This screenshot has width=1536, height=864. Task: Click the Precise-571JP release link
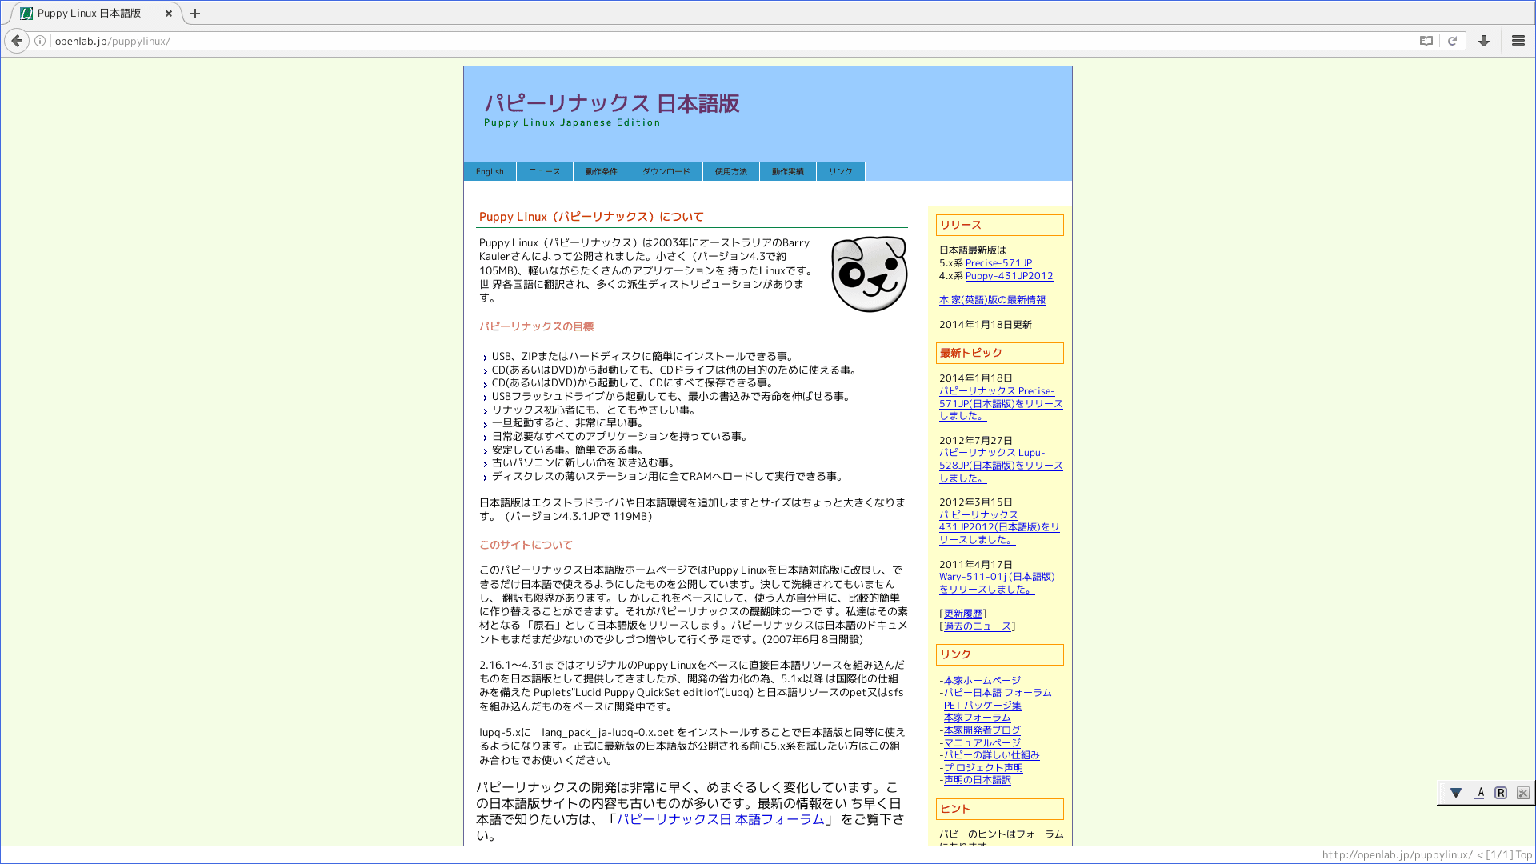998,263
